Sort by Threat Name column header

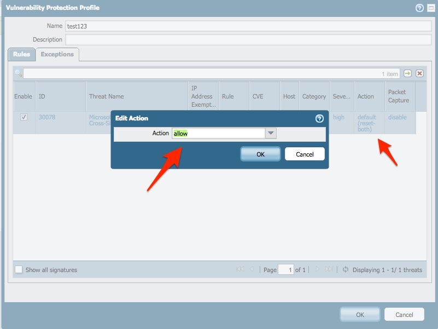point(137,96)
